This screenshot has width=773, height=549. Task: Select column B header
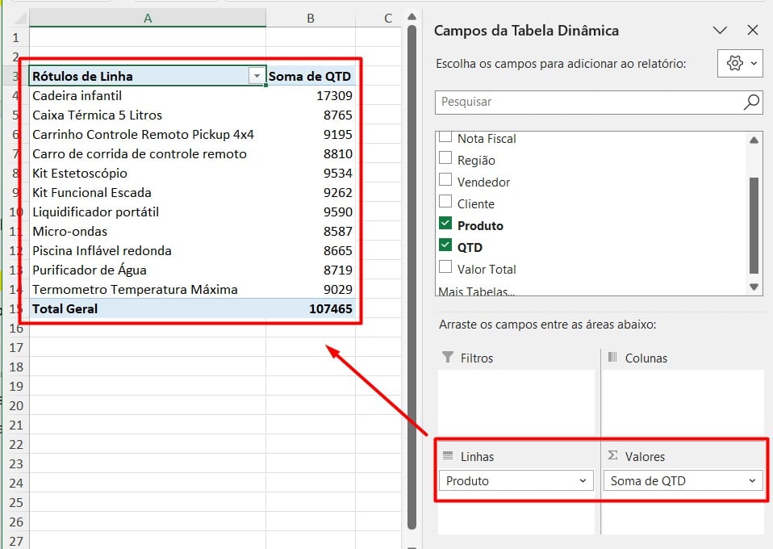pos(311,19)
